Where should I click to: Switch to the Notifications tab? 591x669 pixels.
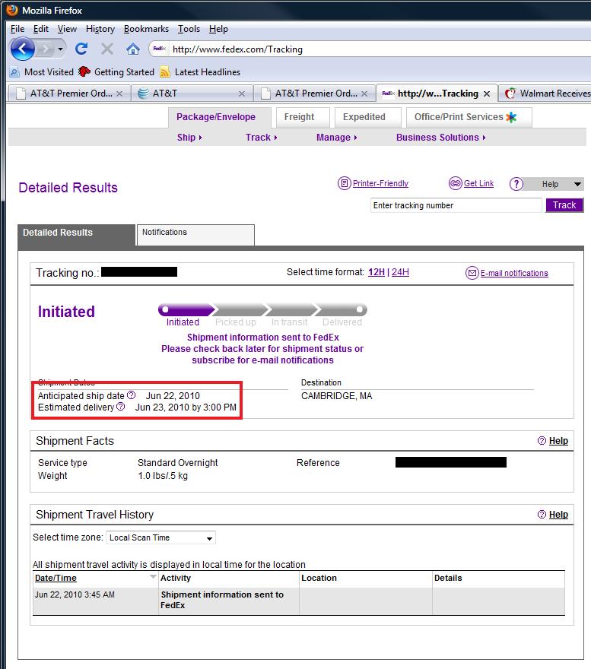tap(195, 234)
